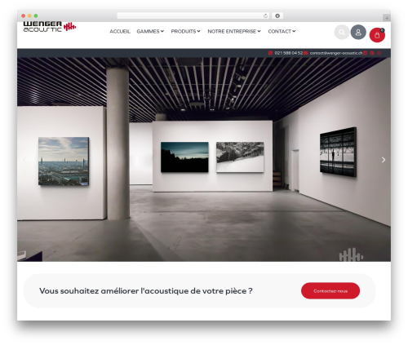Expand the NOTRE ENTREPRISE dropdown chevron
This screenshot has height=345, width=408.
pos(259,31)
